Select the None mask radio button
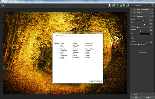The height and width of the screenshot is (99, 155). point(134,45)
